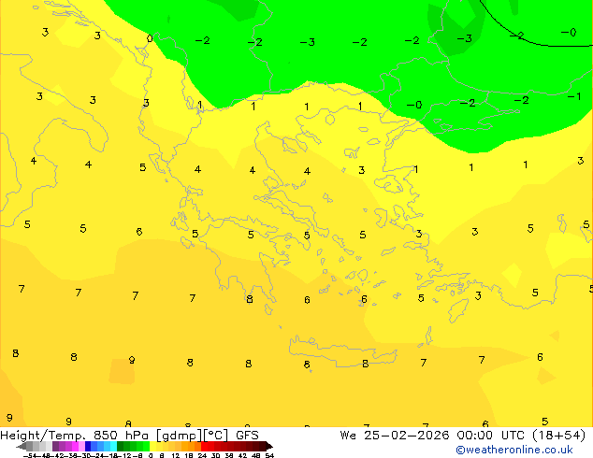The width and height of the screenshot is (593, 458).
Task: Click the gray left arrow end of legend
Action: pyautogui.click(x=22, y=447)
